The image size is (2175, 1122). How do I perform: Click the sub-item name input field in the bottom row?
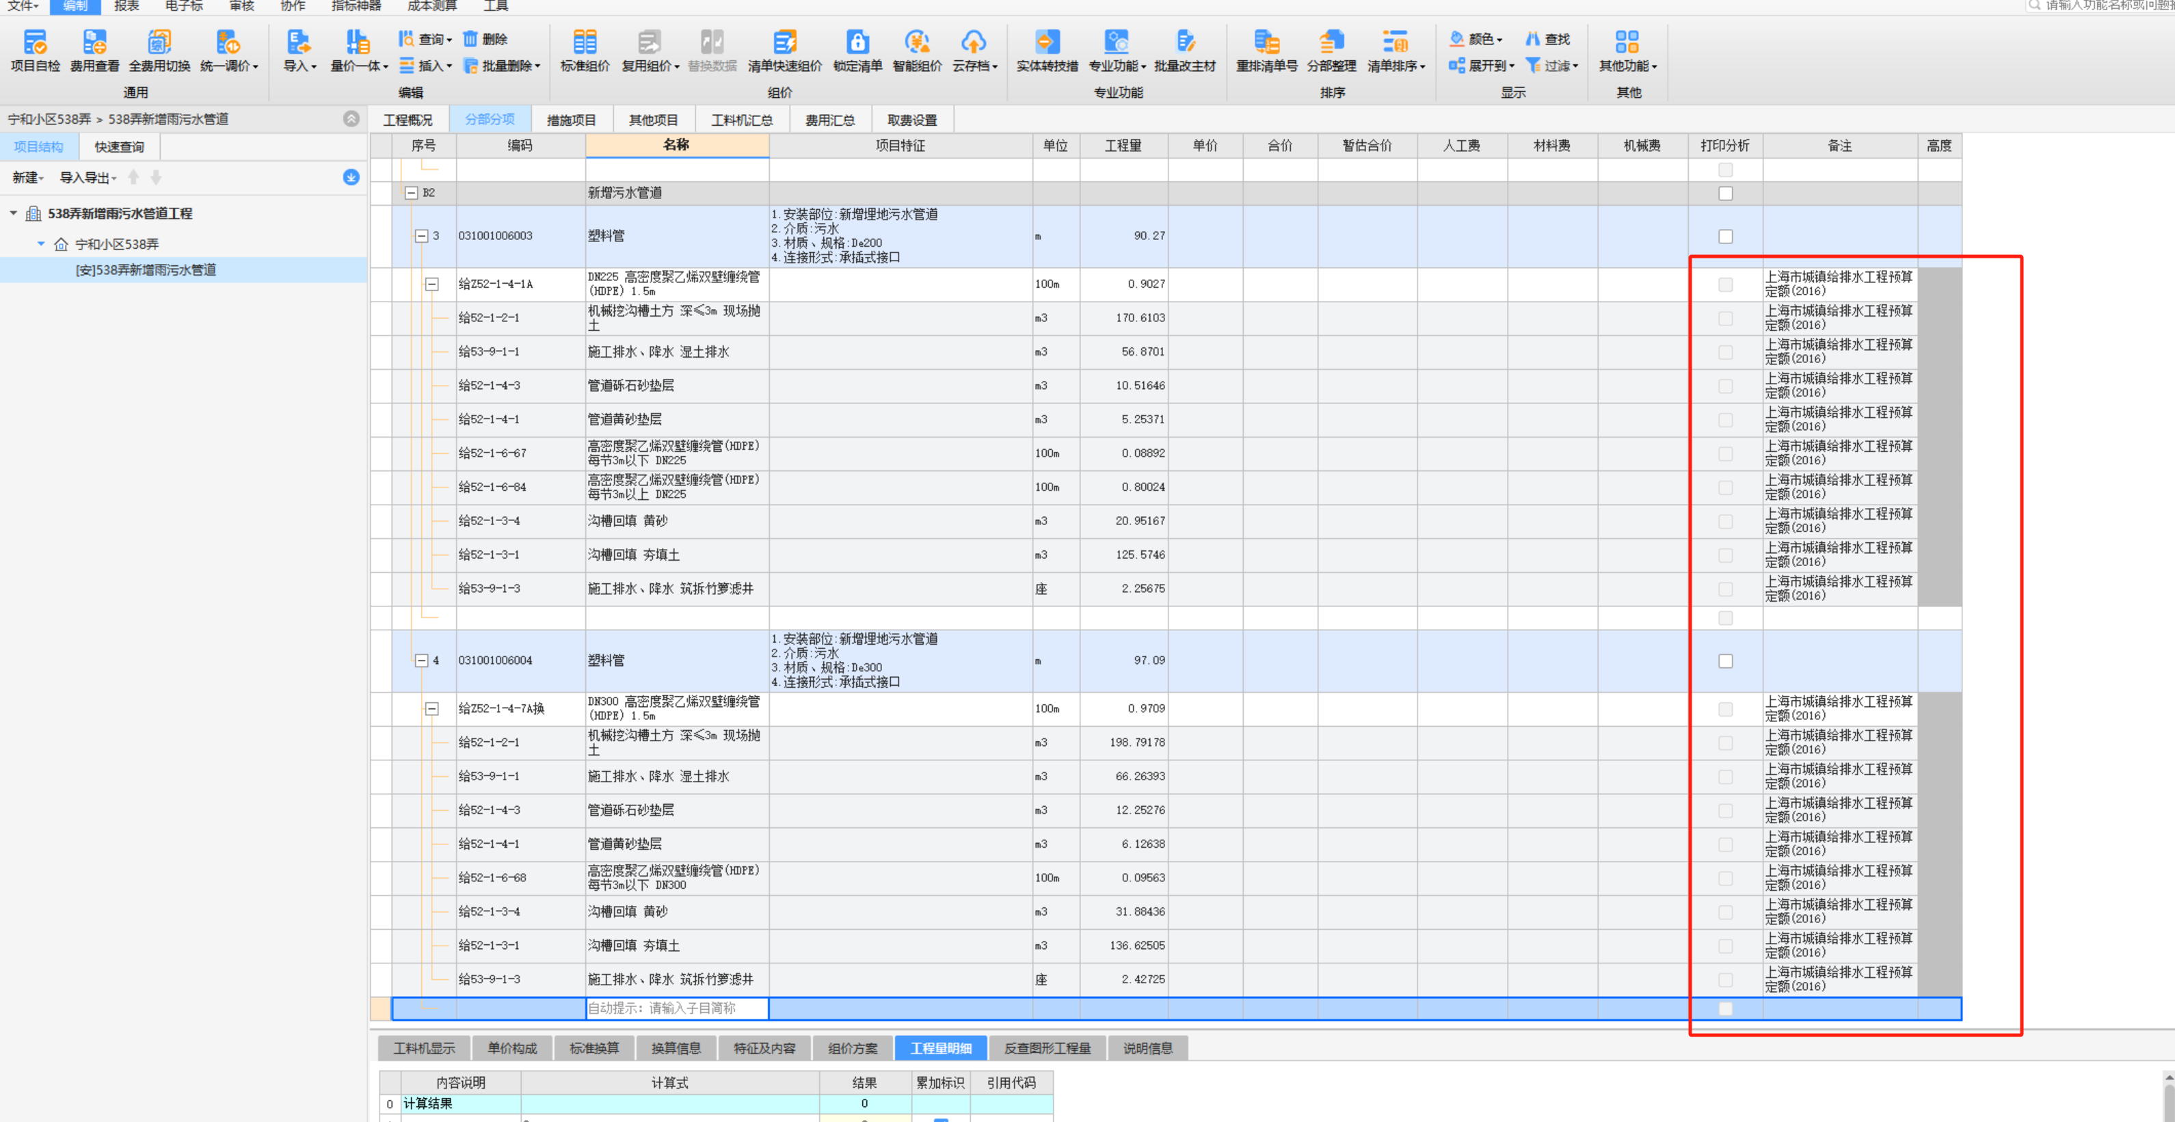677,1009
